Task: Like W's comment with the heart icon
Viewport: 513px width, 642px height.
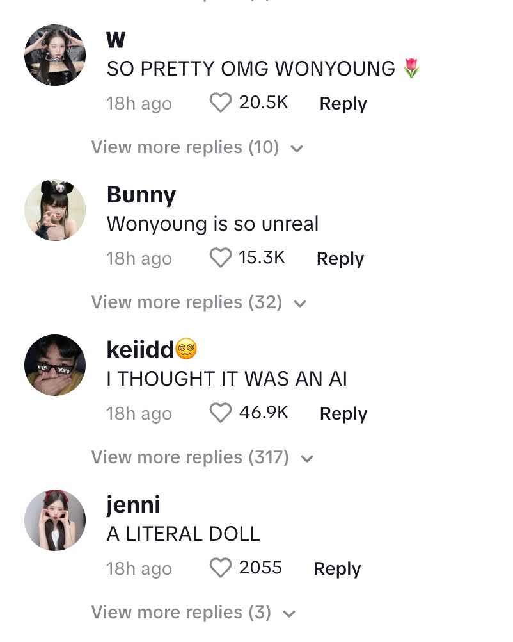Action: click(x=221, y=103)
